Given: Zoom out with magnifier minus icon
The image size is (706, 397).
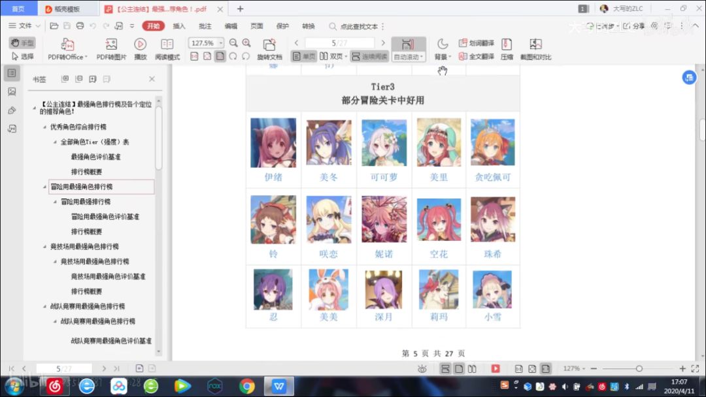Looking at the screenshot, I should pos(233,42).
